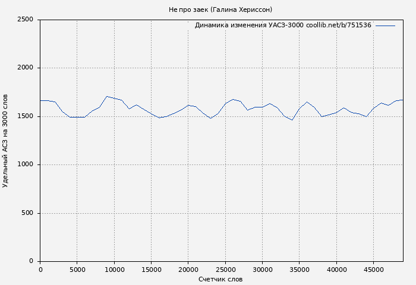Click the 25000 x-axis tick label
Screen dimensions: 416x285
(x=225, y=270)
